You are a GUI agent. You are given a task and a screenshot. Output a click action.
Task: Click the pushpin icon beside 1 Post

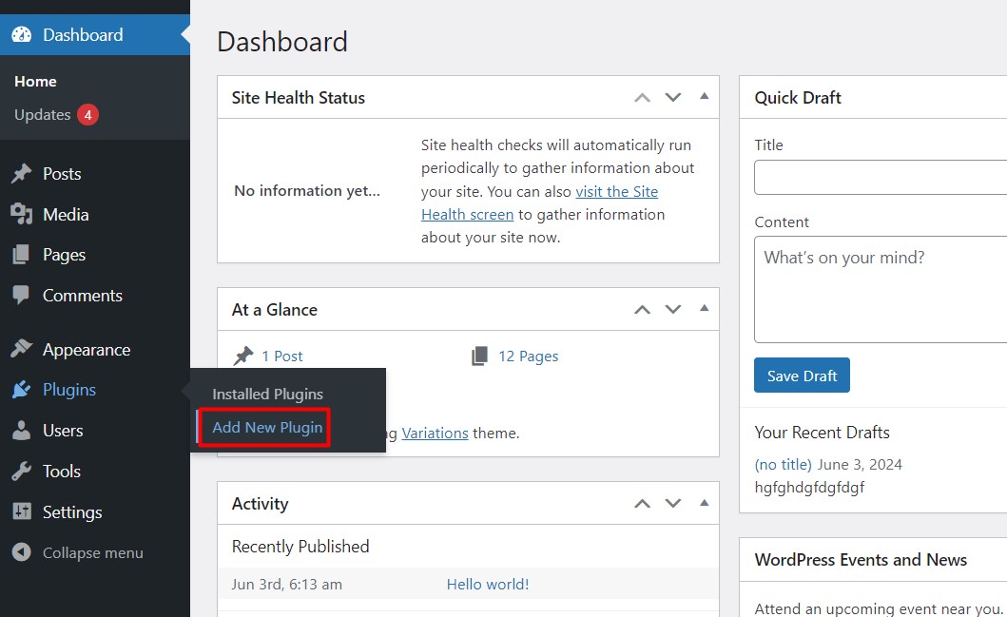tap(243, 356)
